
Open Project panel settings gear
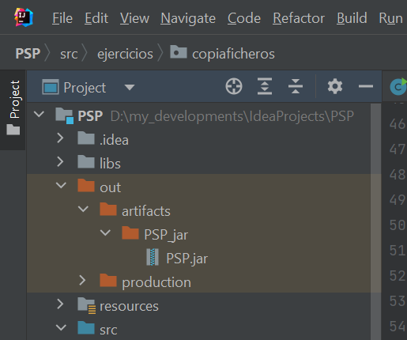pos(335,86)
